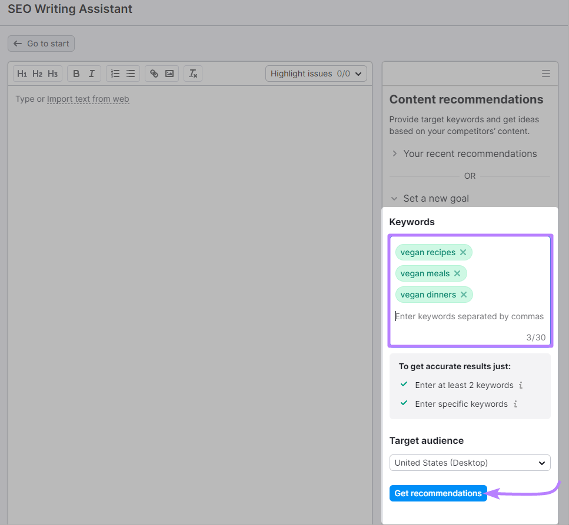This screenshot has width=569, height=525.
Task: Insert a hyperlink
Action: [154, 73]
